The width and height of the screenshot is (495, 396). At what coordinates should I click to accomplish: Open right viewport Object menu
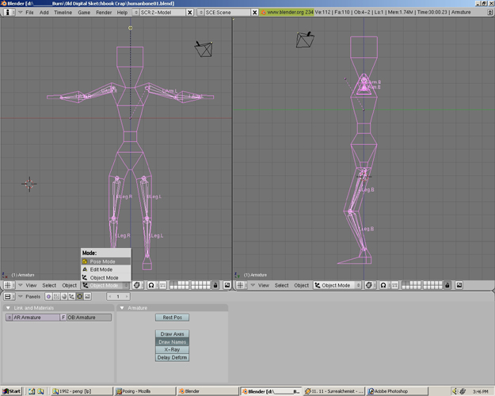click(302, 285)
